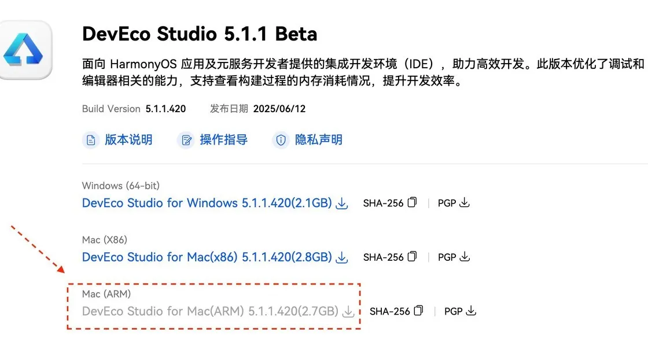
Task: Click download icon for Mac(ARM) installer
Action: click(x=348, y=312)
